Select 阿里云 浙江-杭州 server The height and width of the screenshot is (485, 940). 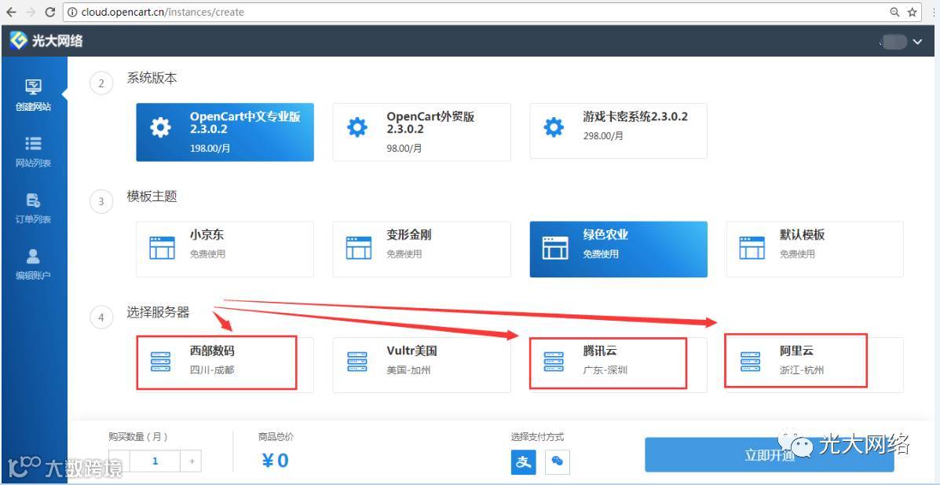pos(814,365)
